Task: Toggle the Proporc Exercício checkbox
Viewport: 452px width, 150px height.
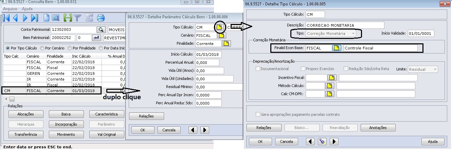Action: tap(303, 69)
